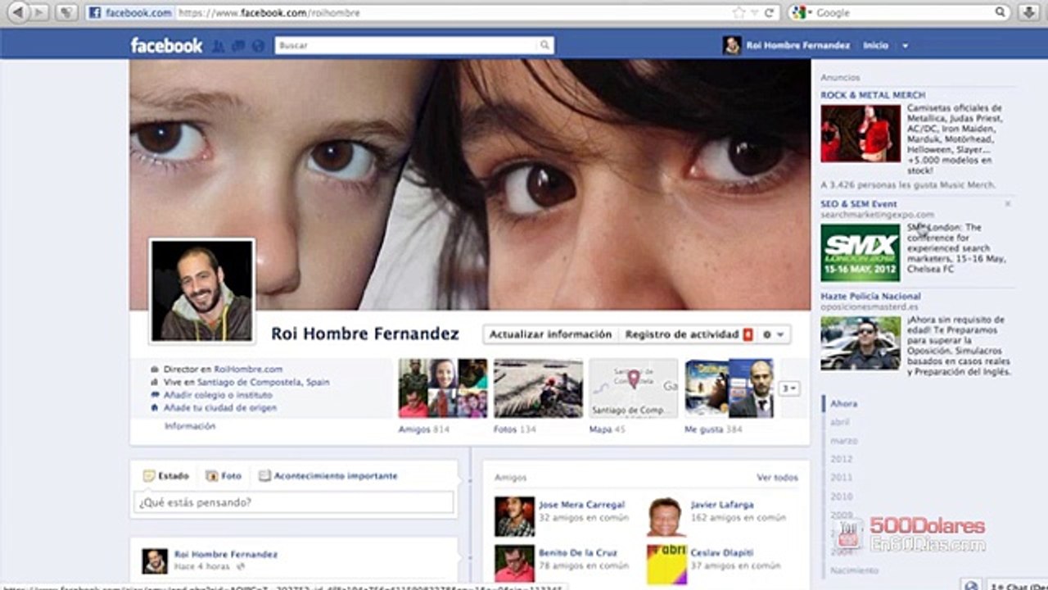
Task: Jump to abril on the timeline
Action: (840, 422)
